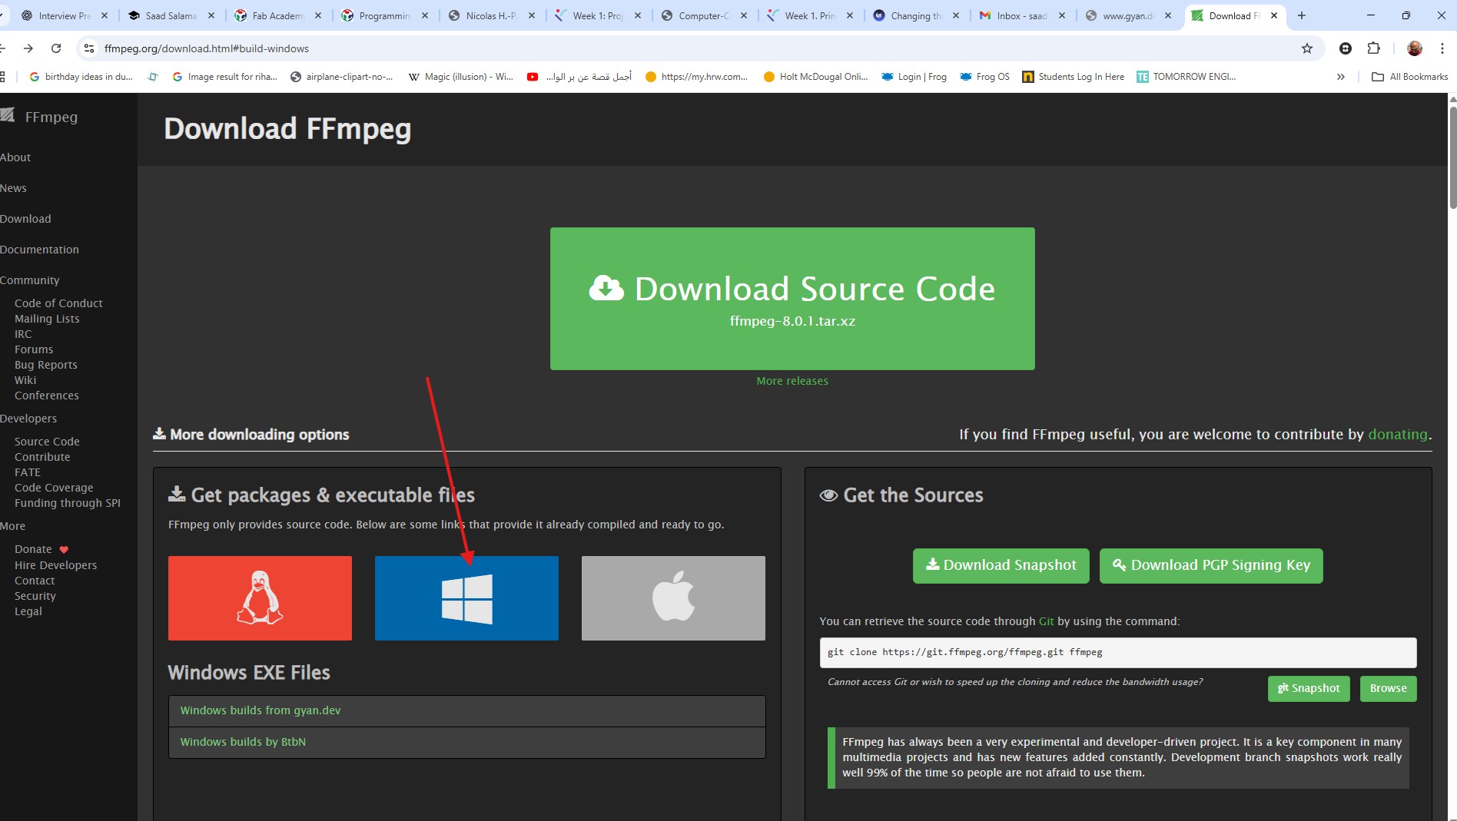Open the Git link in sources text

[1047, 621]
